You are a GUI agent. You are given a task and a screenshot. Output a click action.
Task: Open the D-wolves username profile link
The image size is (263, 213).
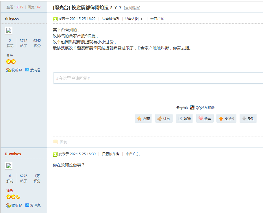(13, 154)
